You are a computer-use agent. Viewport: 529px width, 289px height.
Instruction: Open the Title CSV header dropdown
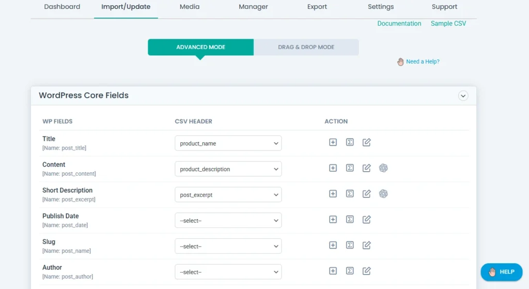click(x=228, y=143)
